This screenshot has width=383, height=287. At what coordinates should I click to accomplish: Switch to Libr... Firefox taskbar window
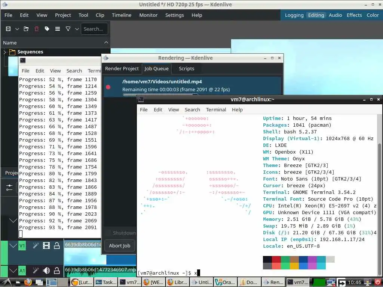point(178,283)
